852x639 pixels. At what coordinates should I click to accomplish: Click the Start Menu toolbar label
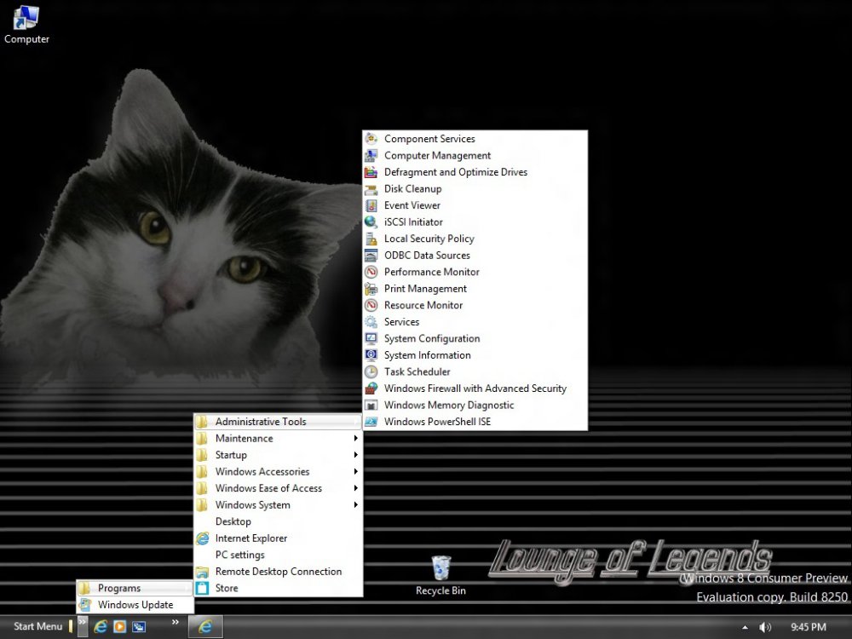coord(37,627)
